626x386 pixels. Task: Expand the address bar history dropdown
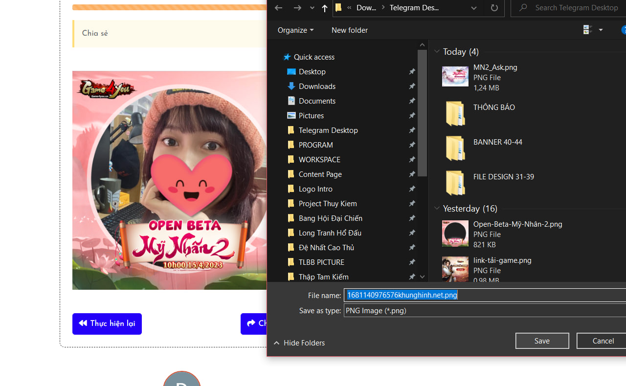tap(473, 8)
